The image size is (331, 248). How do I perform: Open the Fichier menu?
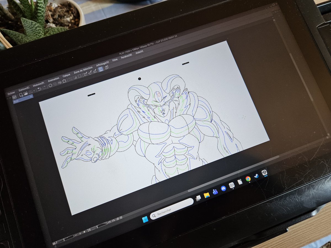coord(11,93)
